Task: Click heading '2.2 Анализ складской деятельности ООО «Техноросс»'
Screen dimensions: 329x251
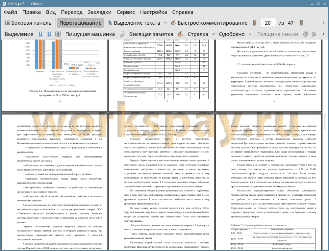Action: (x=266, y=64)
